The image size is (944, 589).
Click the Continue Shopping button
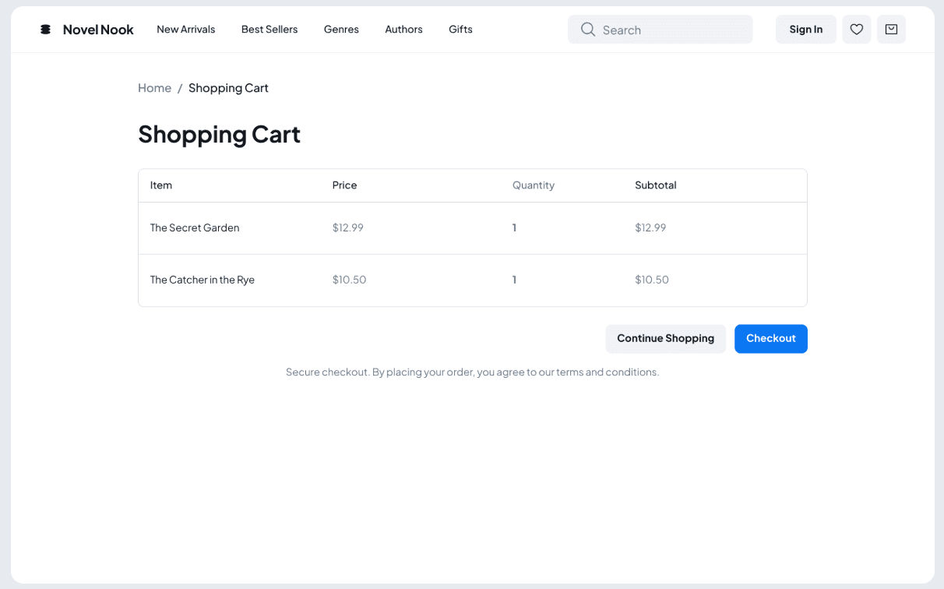665,339
